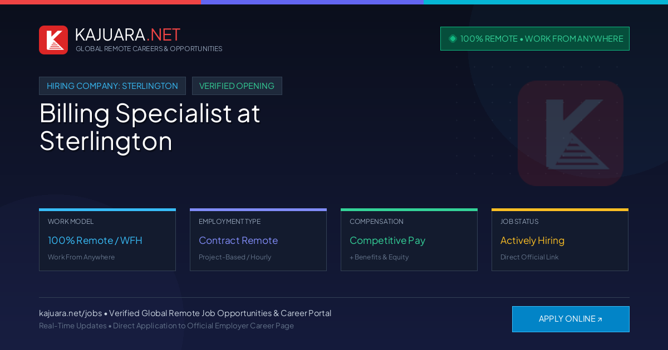Viewport: 668px width, 350px height.
Task: Click the Hiring Company: Sterlington tag
Action: pos(112,86)
